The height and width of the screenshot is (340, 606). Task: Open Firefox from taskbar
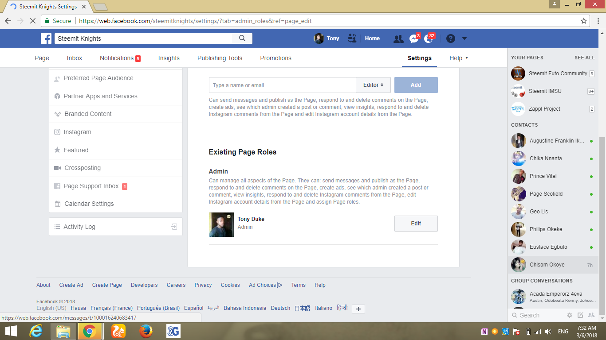[x=146, y=331]
